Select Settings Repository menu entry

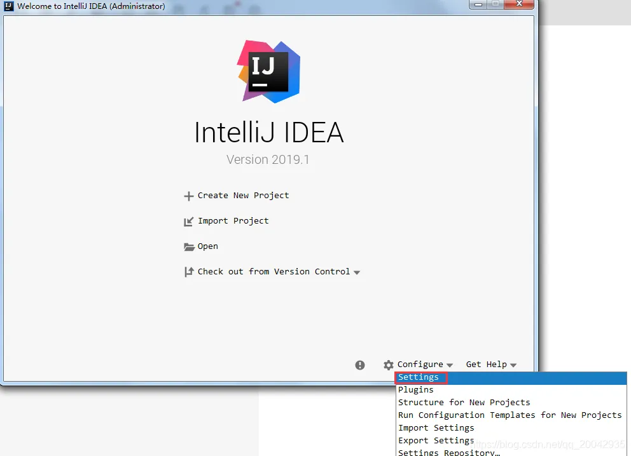pos(511,452)
